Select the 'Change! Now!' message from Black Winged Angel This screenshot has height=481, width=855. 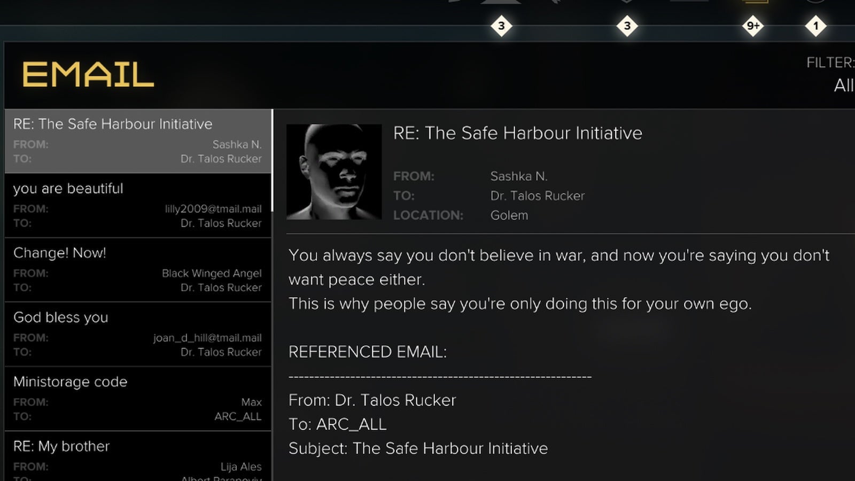tap(138, 269)
